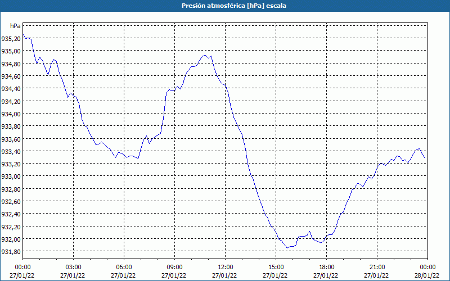Select the 932,40 axis value
This screenshot has width=450, height=281.
11,214
